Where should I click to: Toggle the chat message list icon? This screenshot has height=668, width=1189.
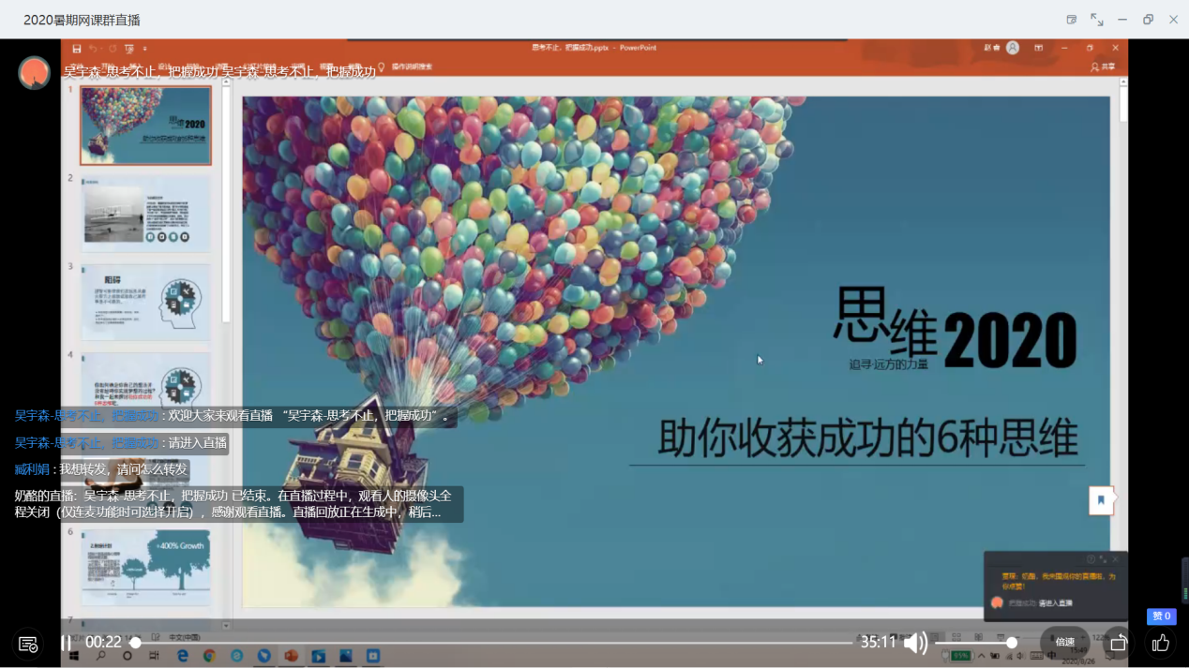(28, 644)
